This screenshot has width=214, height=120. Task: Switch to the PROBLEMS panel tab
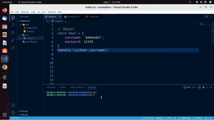coord(51,87)
